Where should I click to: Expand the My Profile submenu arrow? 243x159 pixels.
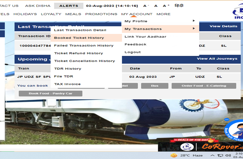click(x=194, y=21)
